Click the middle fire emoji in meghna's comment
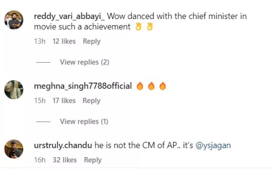This screenshot has width=271, height=169. click(x=151, y=86)
